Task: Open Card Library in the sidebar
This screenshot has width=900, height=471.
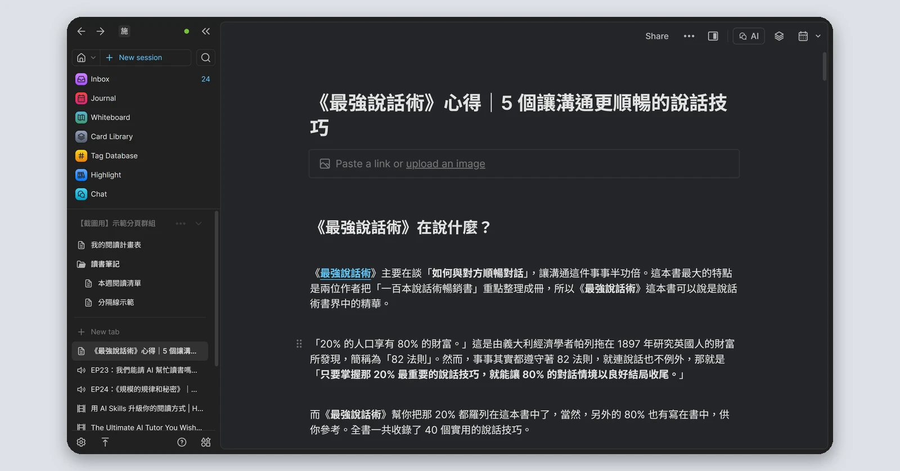Action: (143, 137)
